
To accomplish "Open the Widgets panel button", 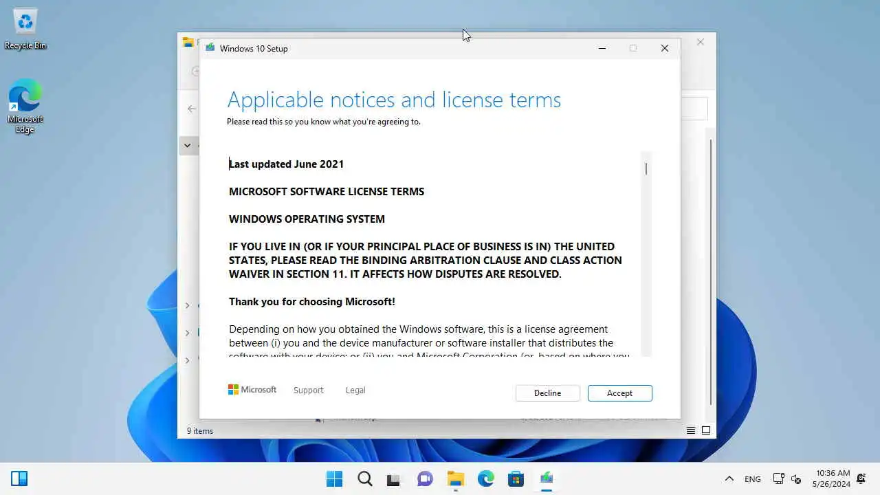I will click(19, 478).
